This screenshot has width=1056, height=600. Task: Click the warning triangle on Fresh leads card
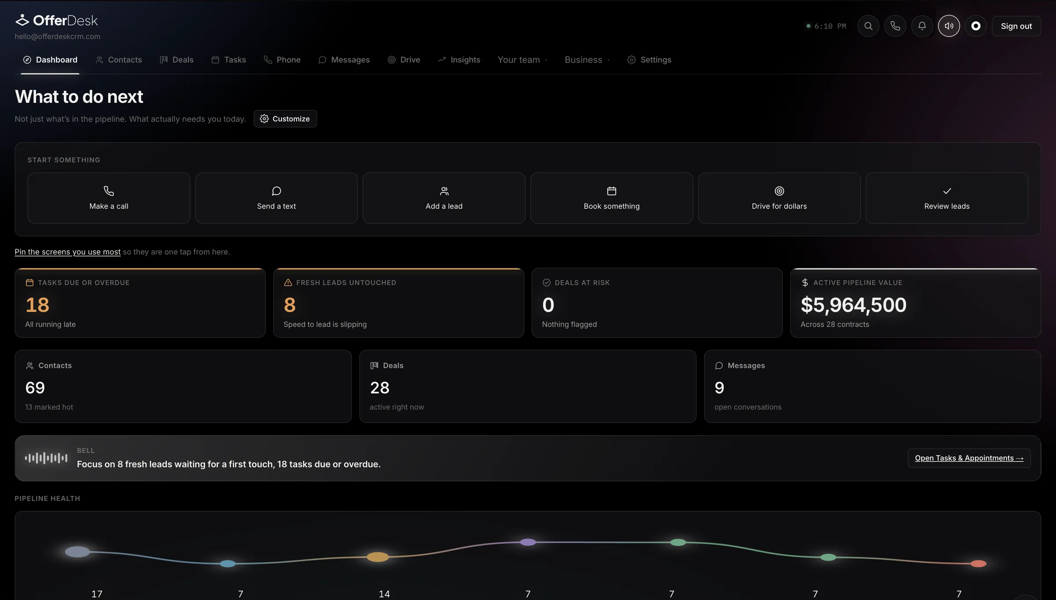click(288, 283)
